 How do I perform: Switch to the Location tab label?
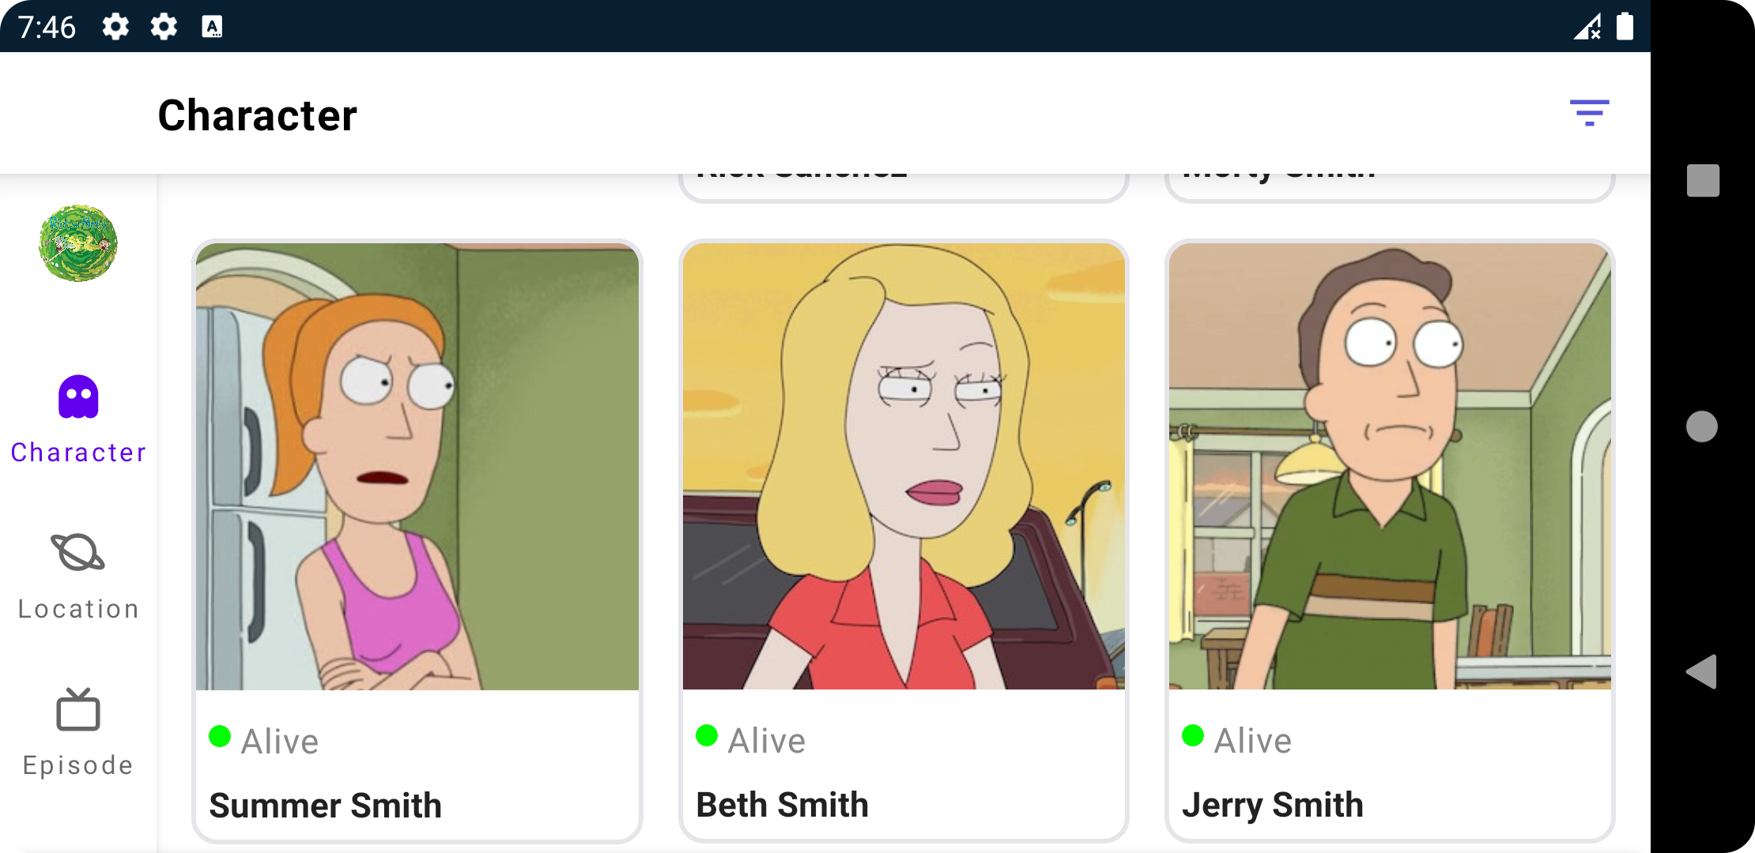tap(78, 609)
